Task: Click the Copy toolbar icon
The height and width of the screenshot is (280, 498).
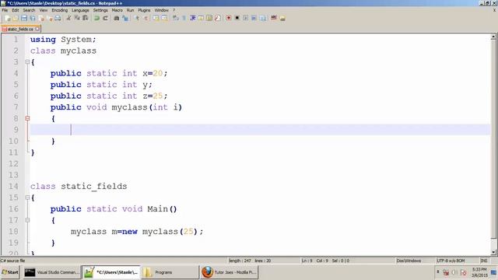Action: [x=77, y=18]
